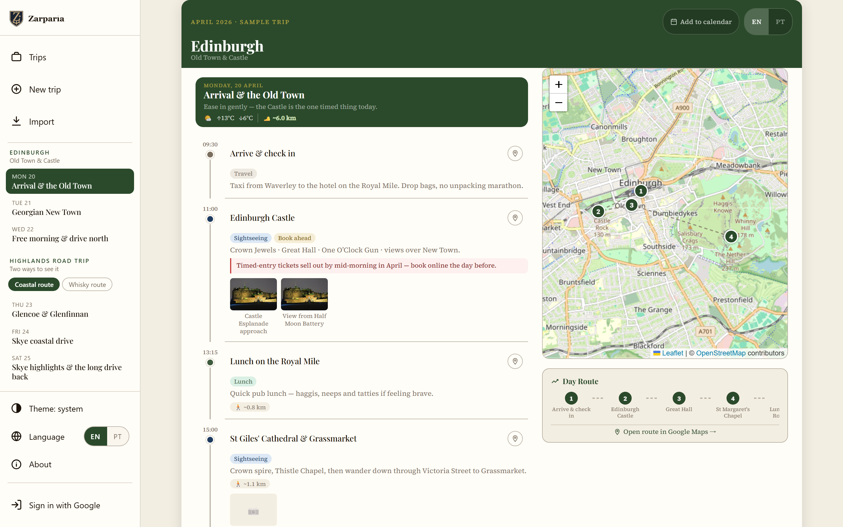Click the Book ahead tag
This screenshot has height=527, width=843.
pos(294,238)
